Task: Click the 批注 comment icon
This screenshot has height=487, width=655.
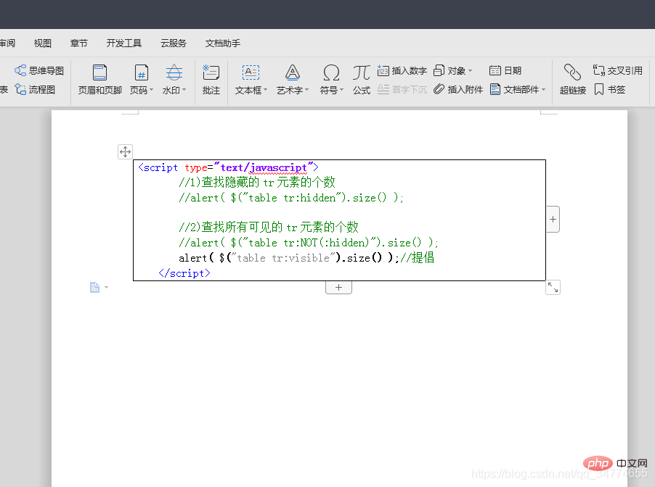Action: tap(211, 72)
